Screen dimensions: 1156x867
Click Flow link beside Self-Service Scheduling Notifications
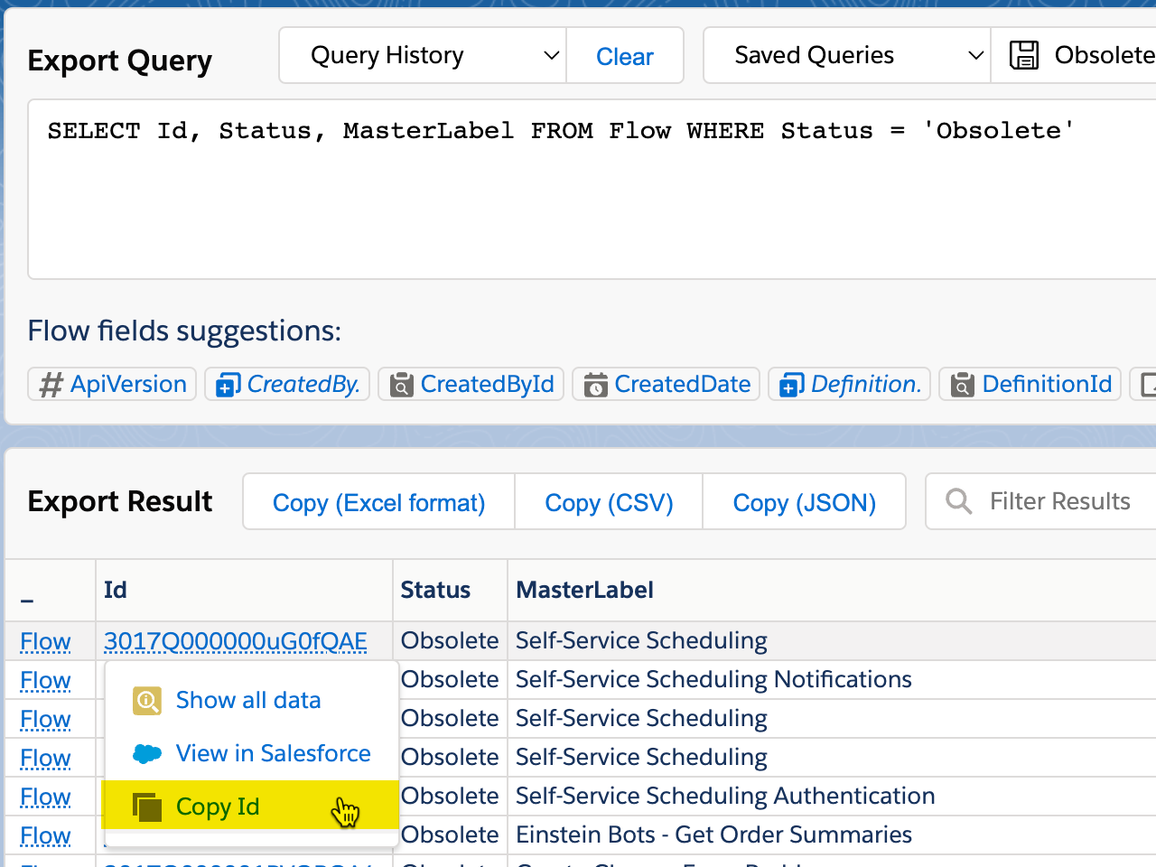[45, 680]
